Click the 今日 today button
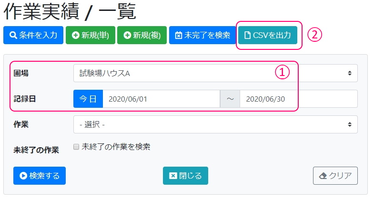The height and width of the screenshot is (198, 374). pyautogui.click(x=88, y=99)
